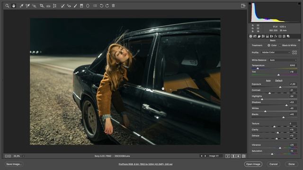303x170 pixels.
Task: Switch to the Lens Corrections tab
Action: click(x=271, y=36)
